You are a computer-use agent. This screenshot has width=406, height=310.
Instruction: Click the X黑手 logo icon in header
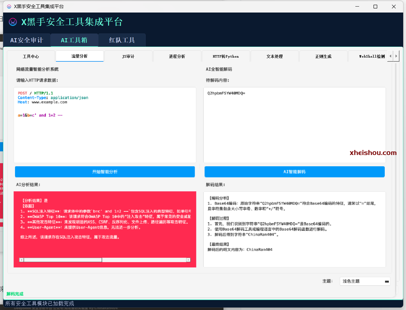click(13, 22)
